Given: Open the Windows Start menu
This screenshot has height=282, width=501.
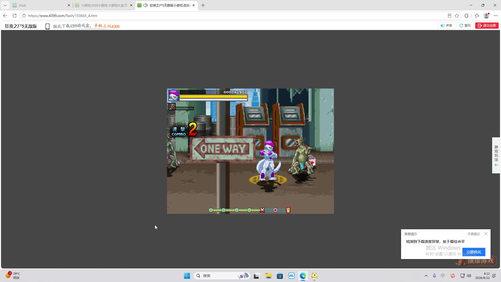Looking at the screenshot, I should pyautogui.click(x=187, y=276).
